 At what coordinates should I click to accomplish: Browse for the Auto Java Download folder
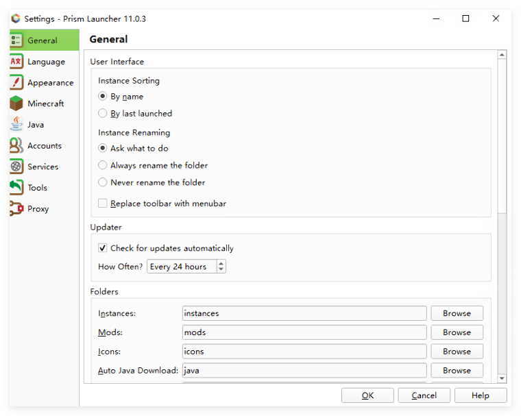coord(457,371)
